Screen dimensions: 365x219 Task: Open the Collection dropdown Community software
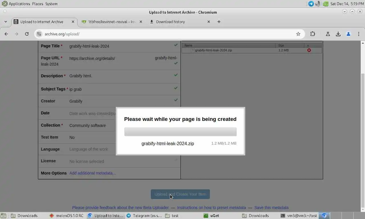[88, 125]
